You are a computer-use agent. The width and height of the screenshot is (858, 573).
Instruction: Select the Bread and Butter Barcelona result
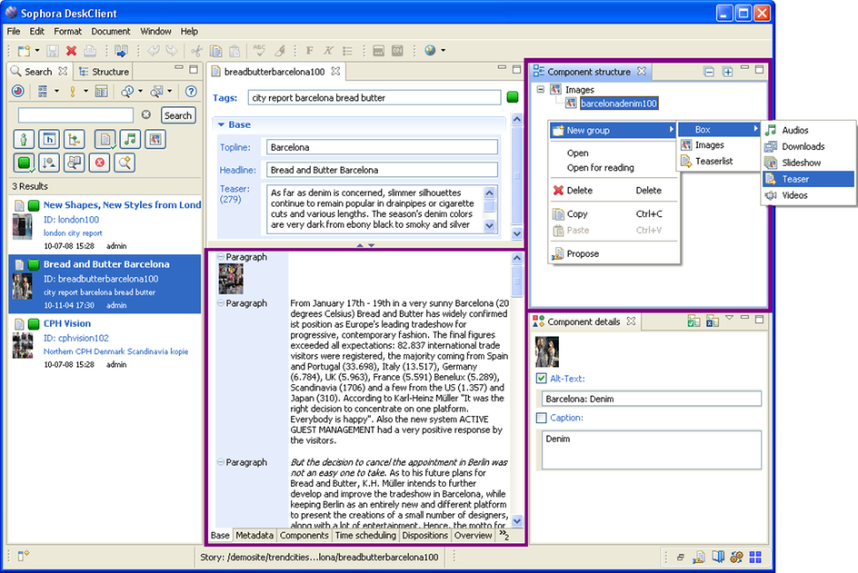(x=105, y=284)
